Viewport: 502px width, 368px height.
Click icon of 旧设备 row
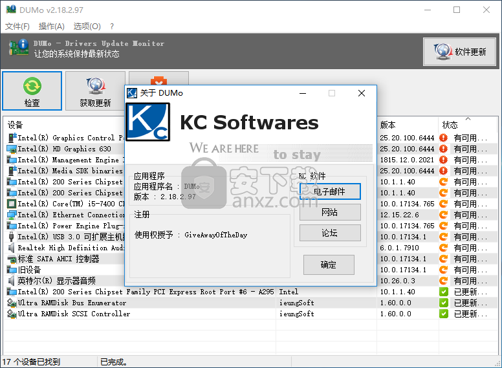click(x=12, y=270)
